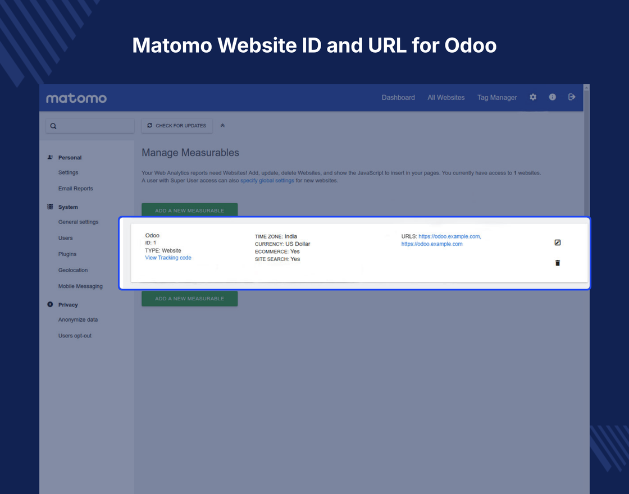
Task: Open Users opt-out in sidebar
Action: 75,336
